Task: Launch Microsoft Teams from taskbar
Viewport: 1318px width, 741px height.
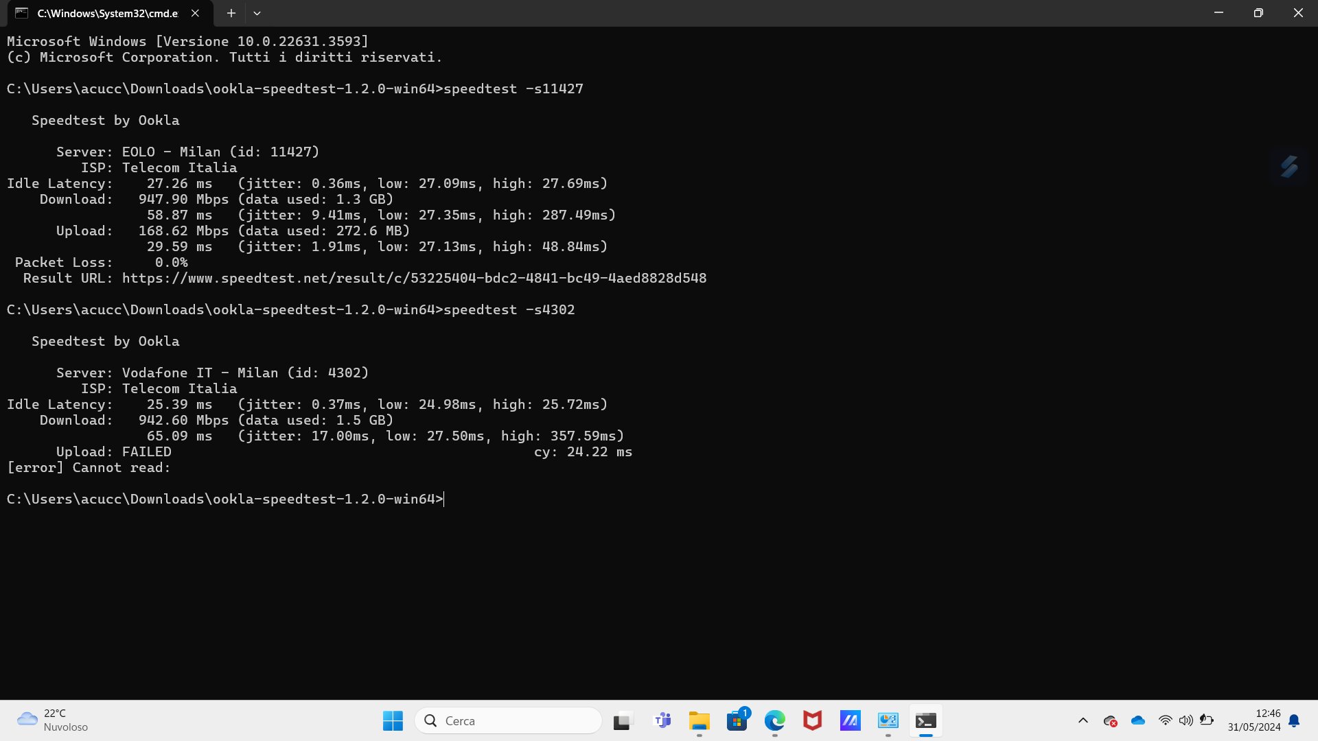Action: [662, 720]
